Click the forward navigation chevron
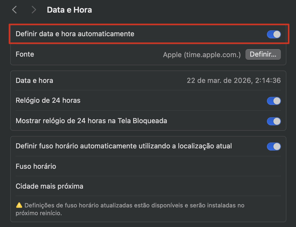296x227 pixels. pyautogui.click(x=33, y=10)
